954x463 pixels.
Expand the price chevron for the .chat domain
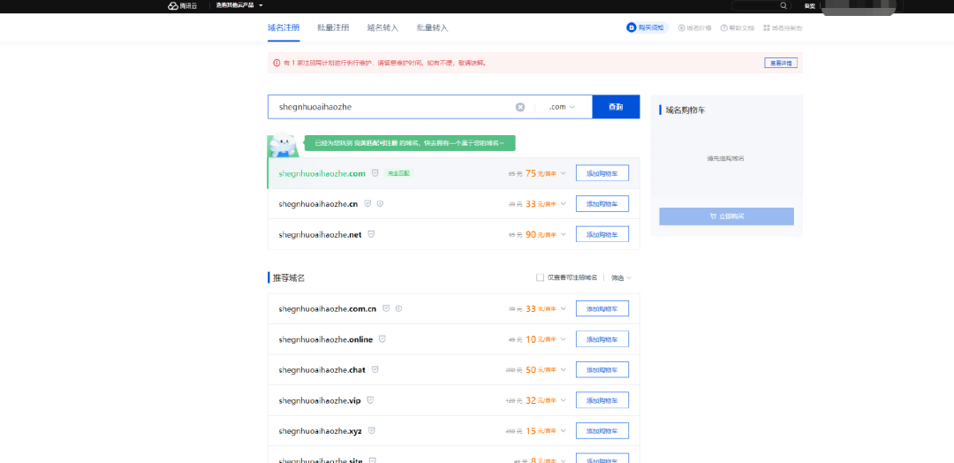[x=564, y=370]
